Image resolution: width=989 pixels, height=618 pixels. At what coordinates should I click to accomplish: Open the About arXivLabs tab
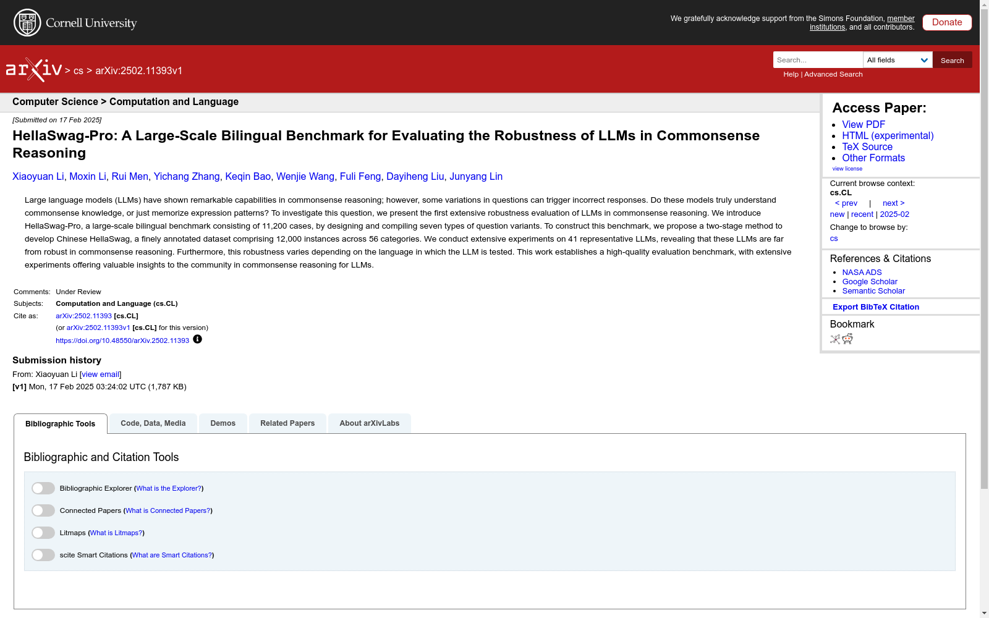tap(370, 423)
